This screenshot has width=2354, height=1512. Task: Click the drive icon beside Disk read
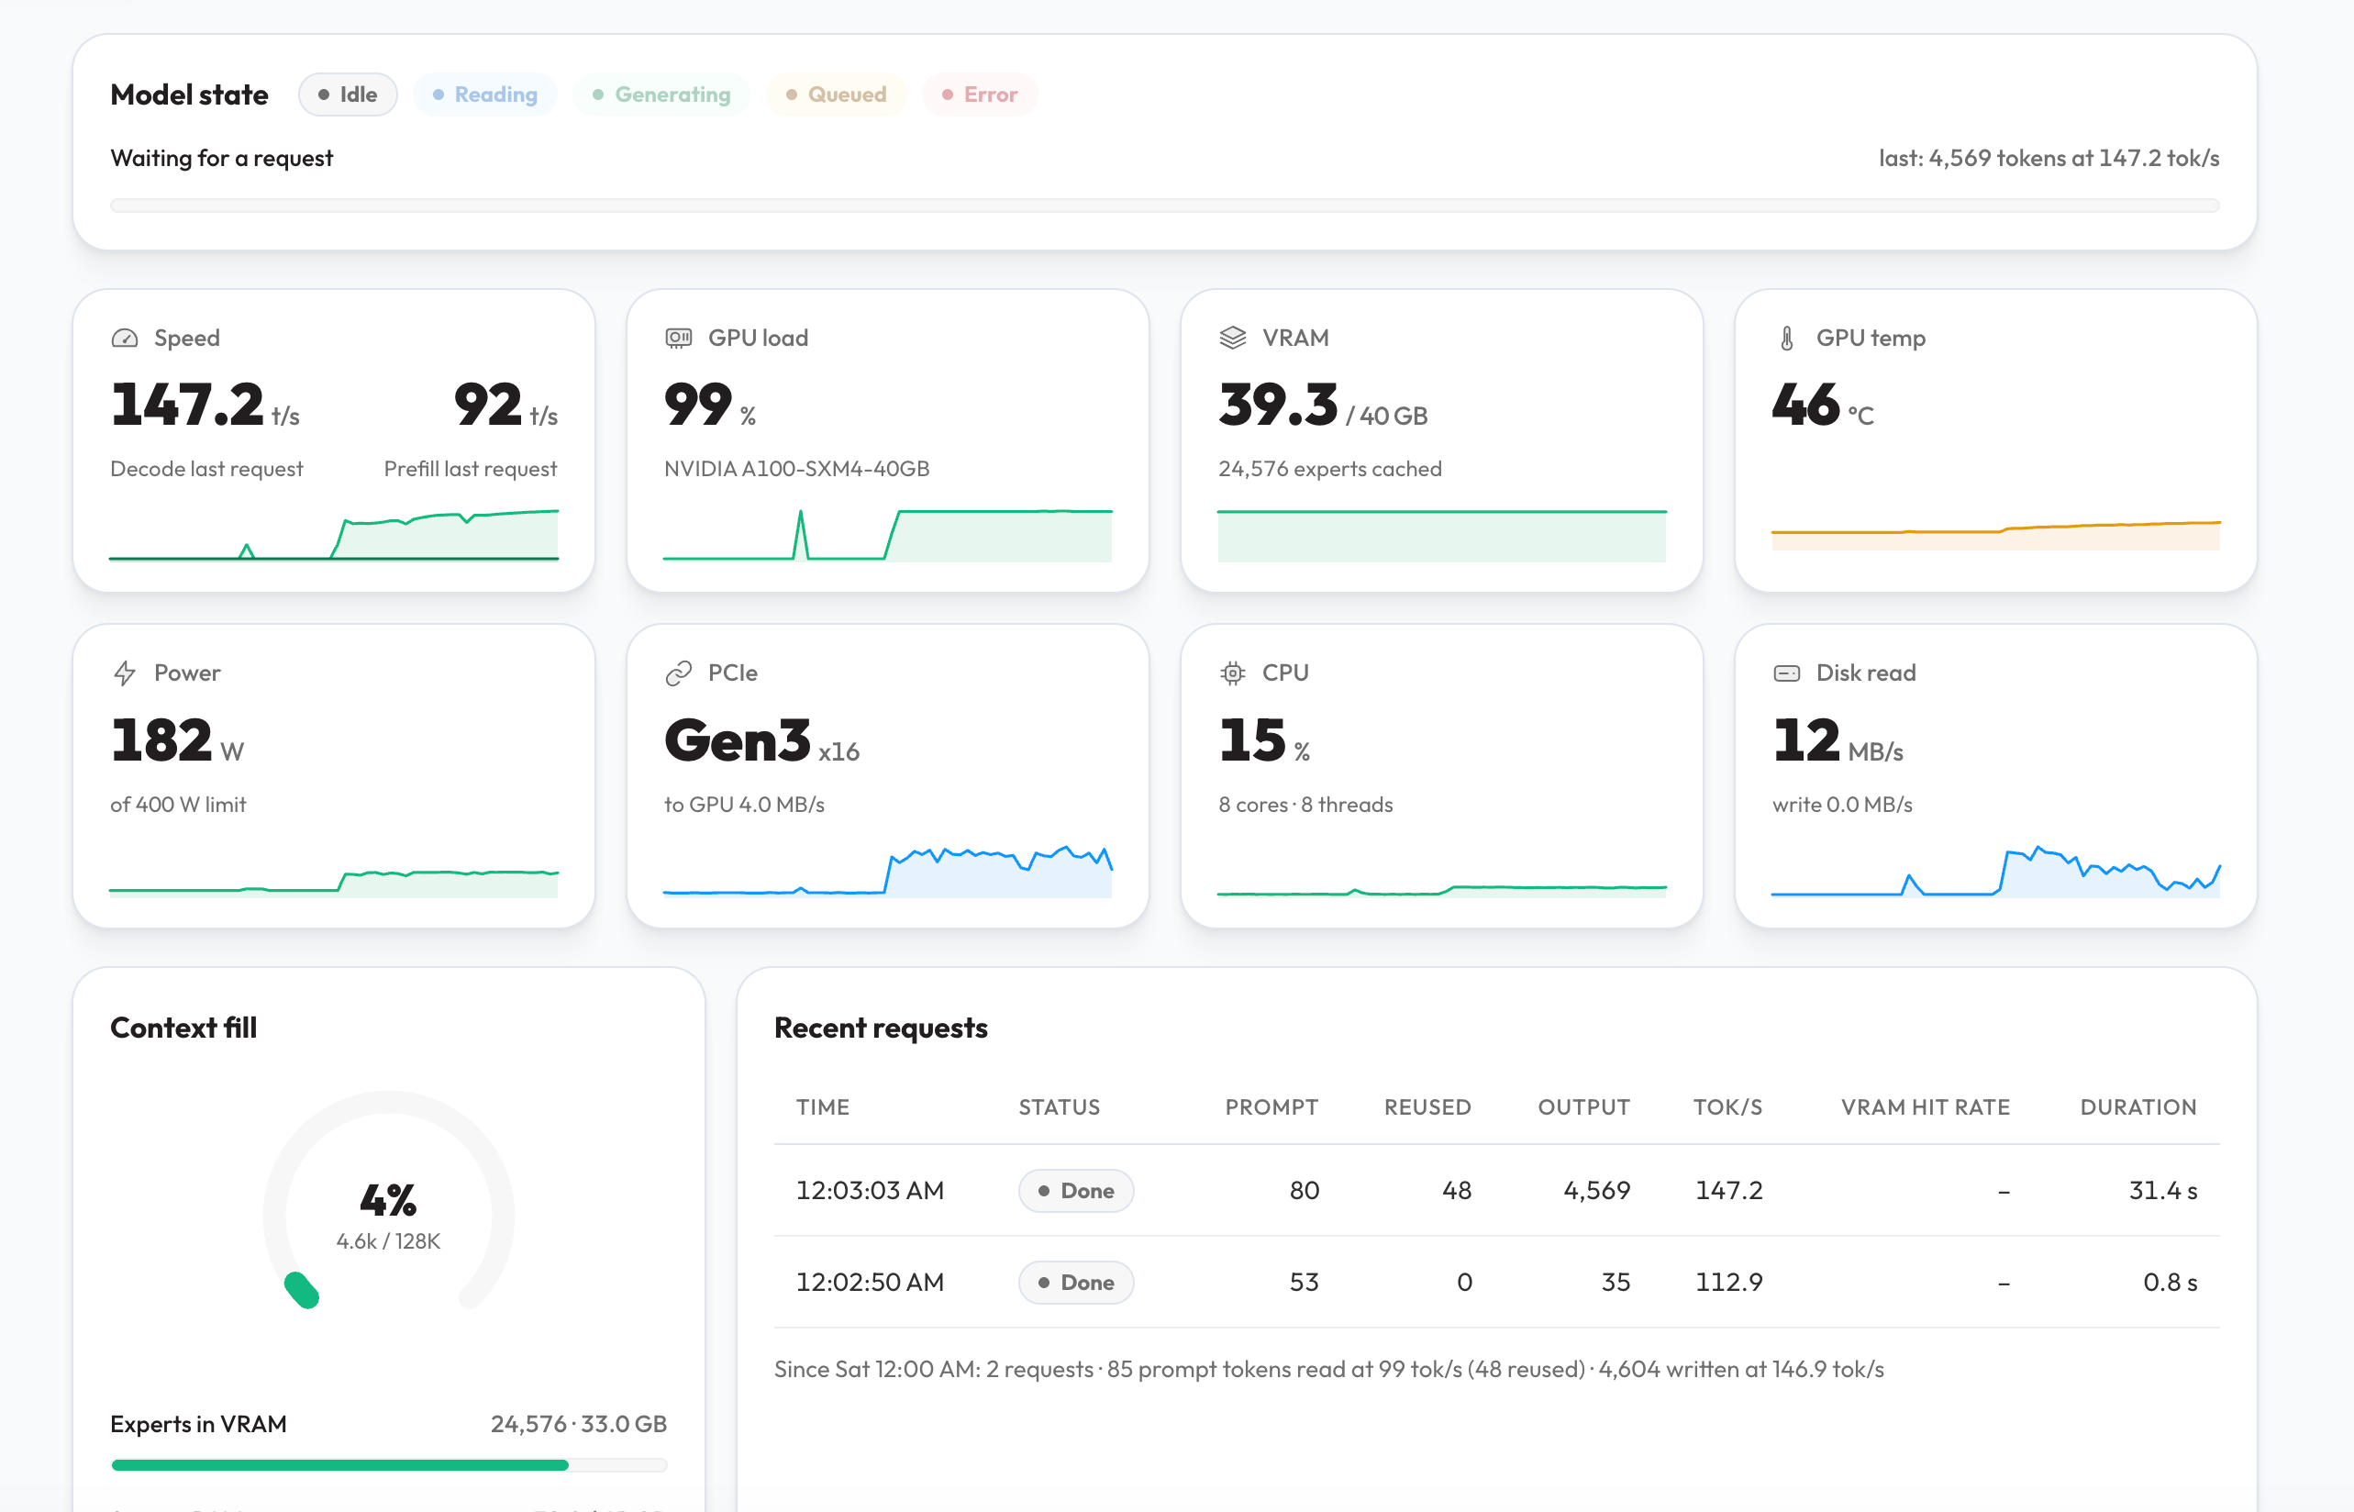tap(1787, 673)
